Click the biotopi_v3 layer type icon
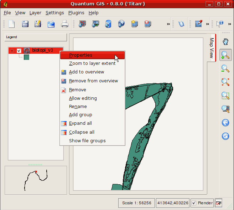This screenshot has height=210, width=234. pyautogui.click(x=27, y=51)
